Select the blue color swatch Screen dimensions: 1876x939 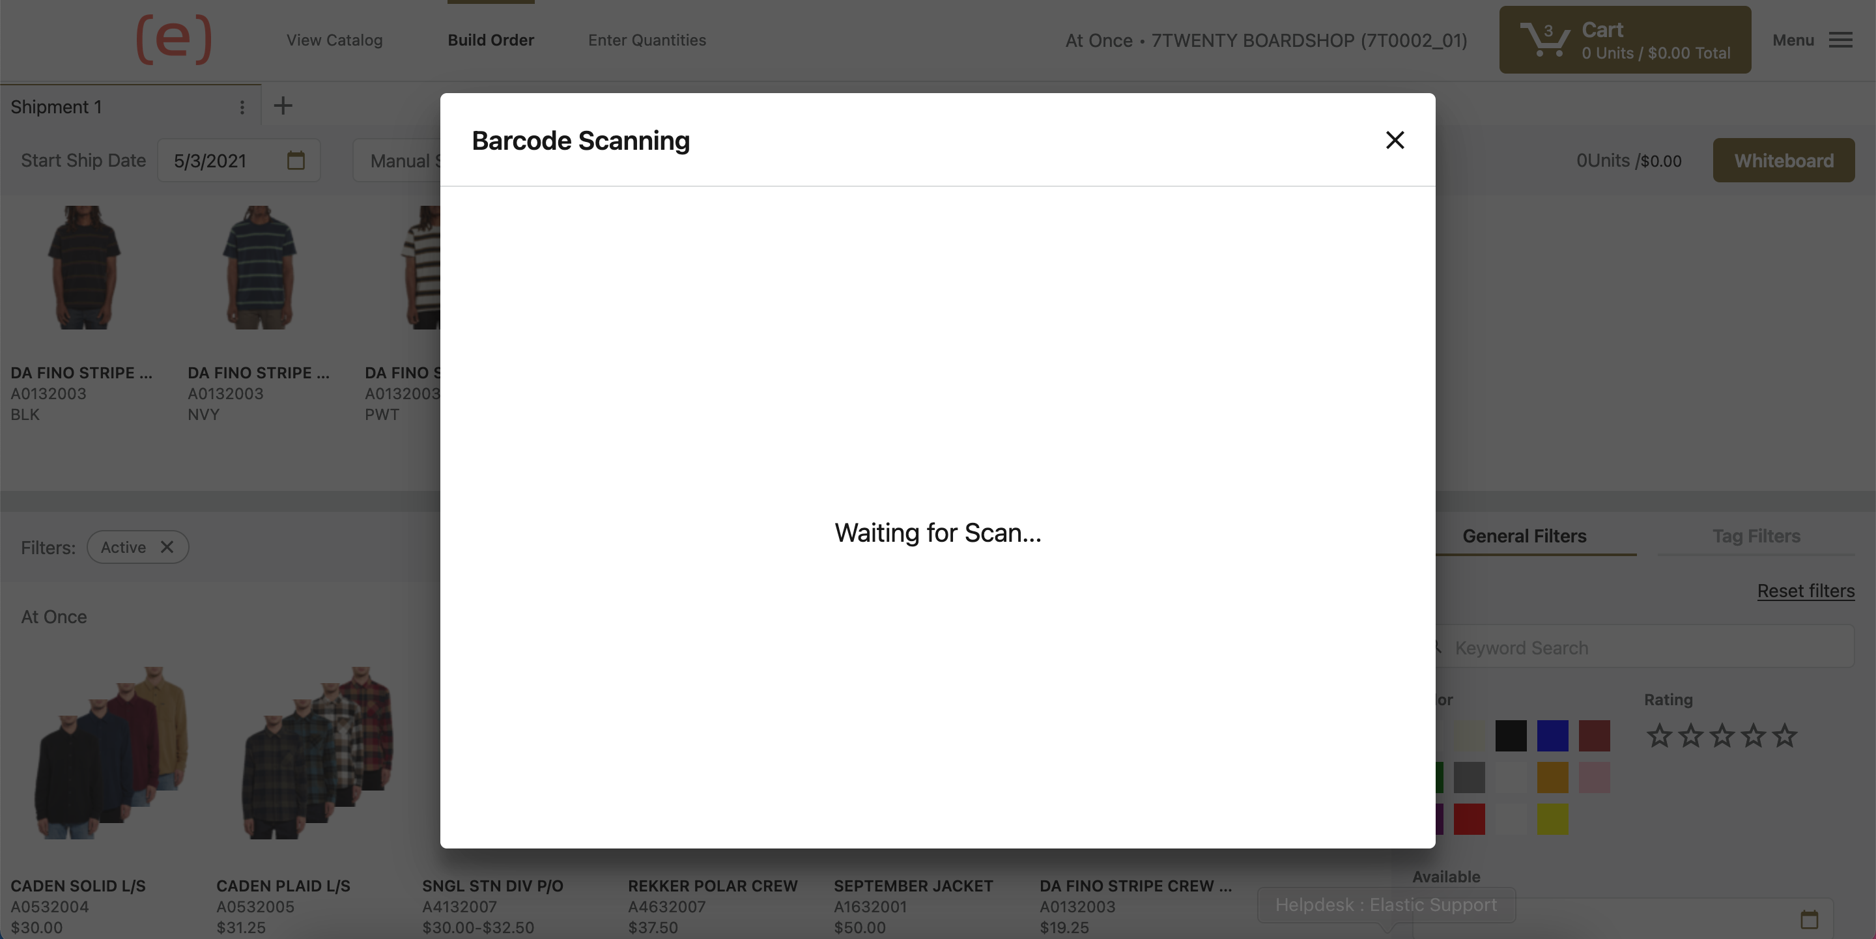[1552, 736]
